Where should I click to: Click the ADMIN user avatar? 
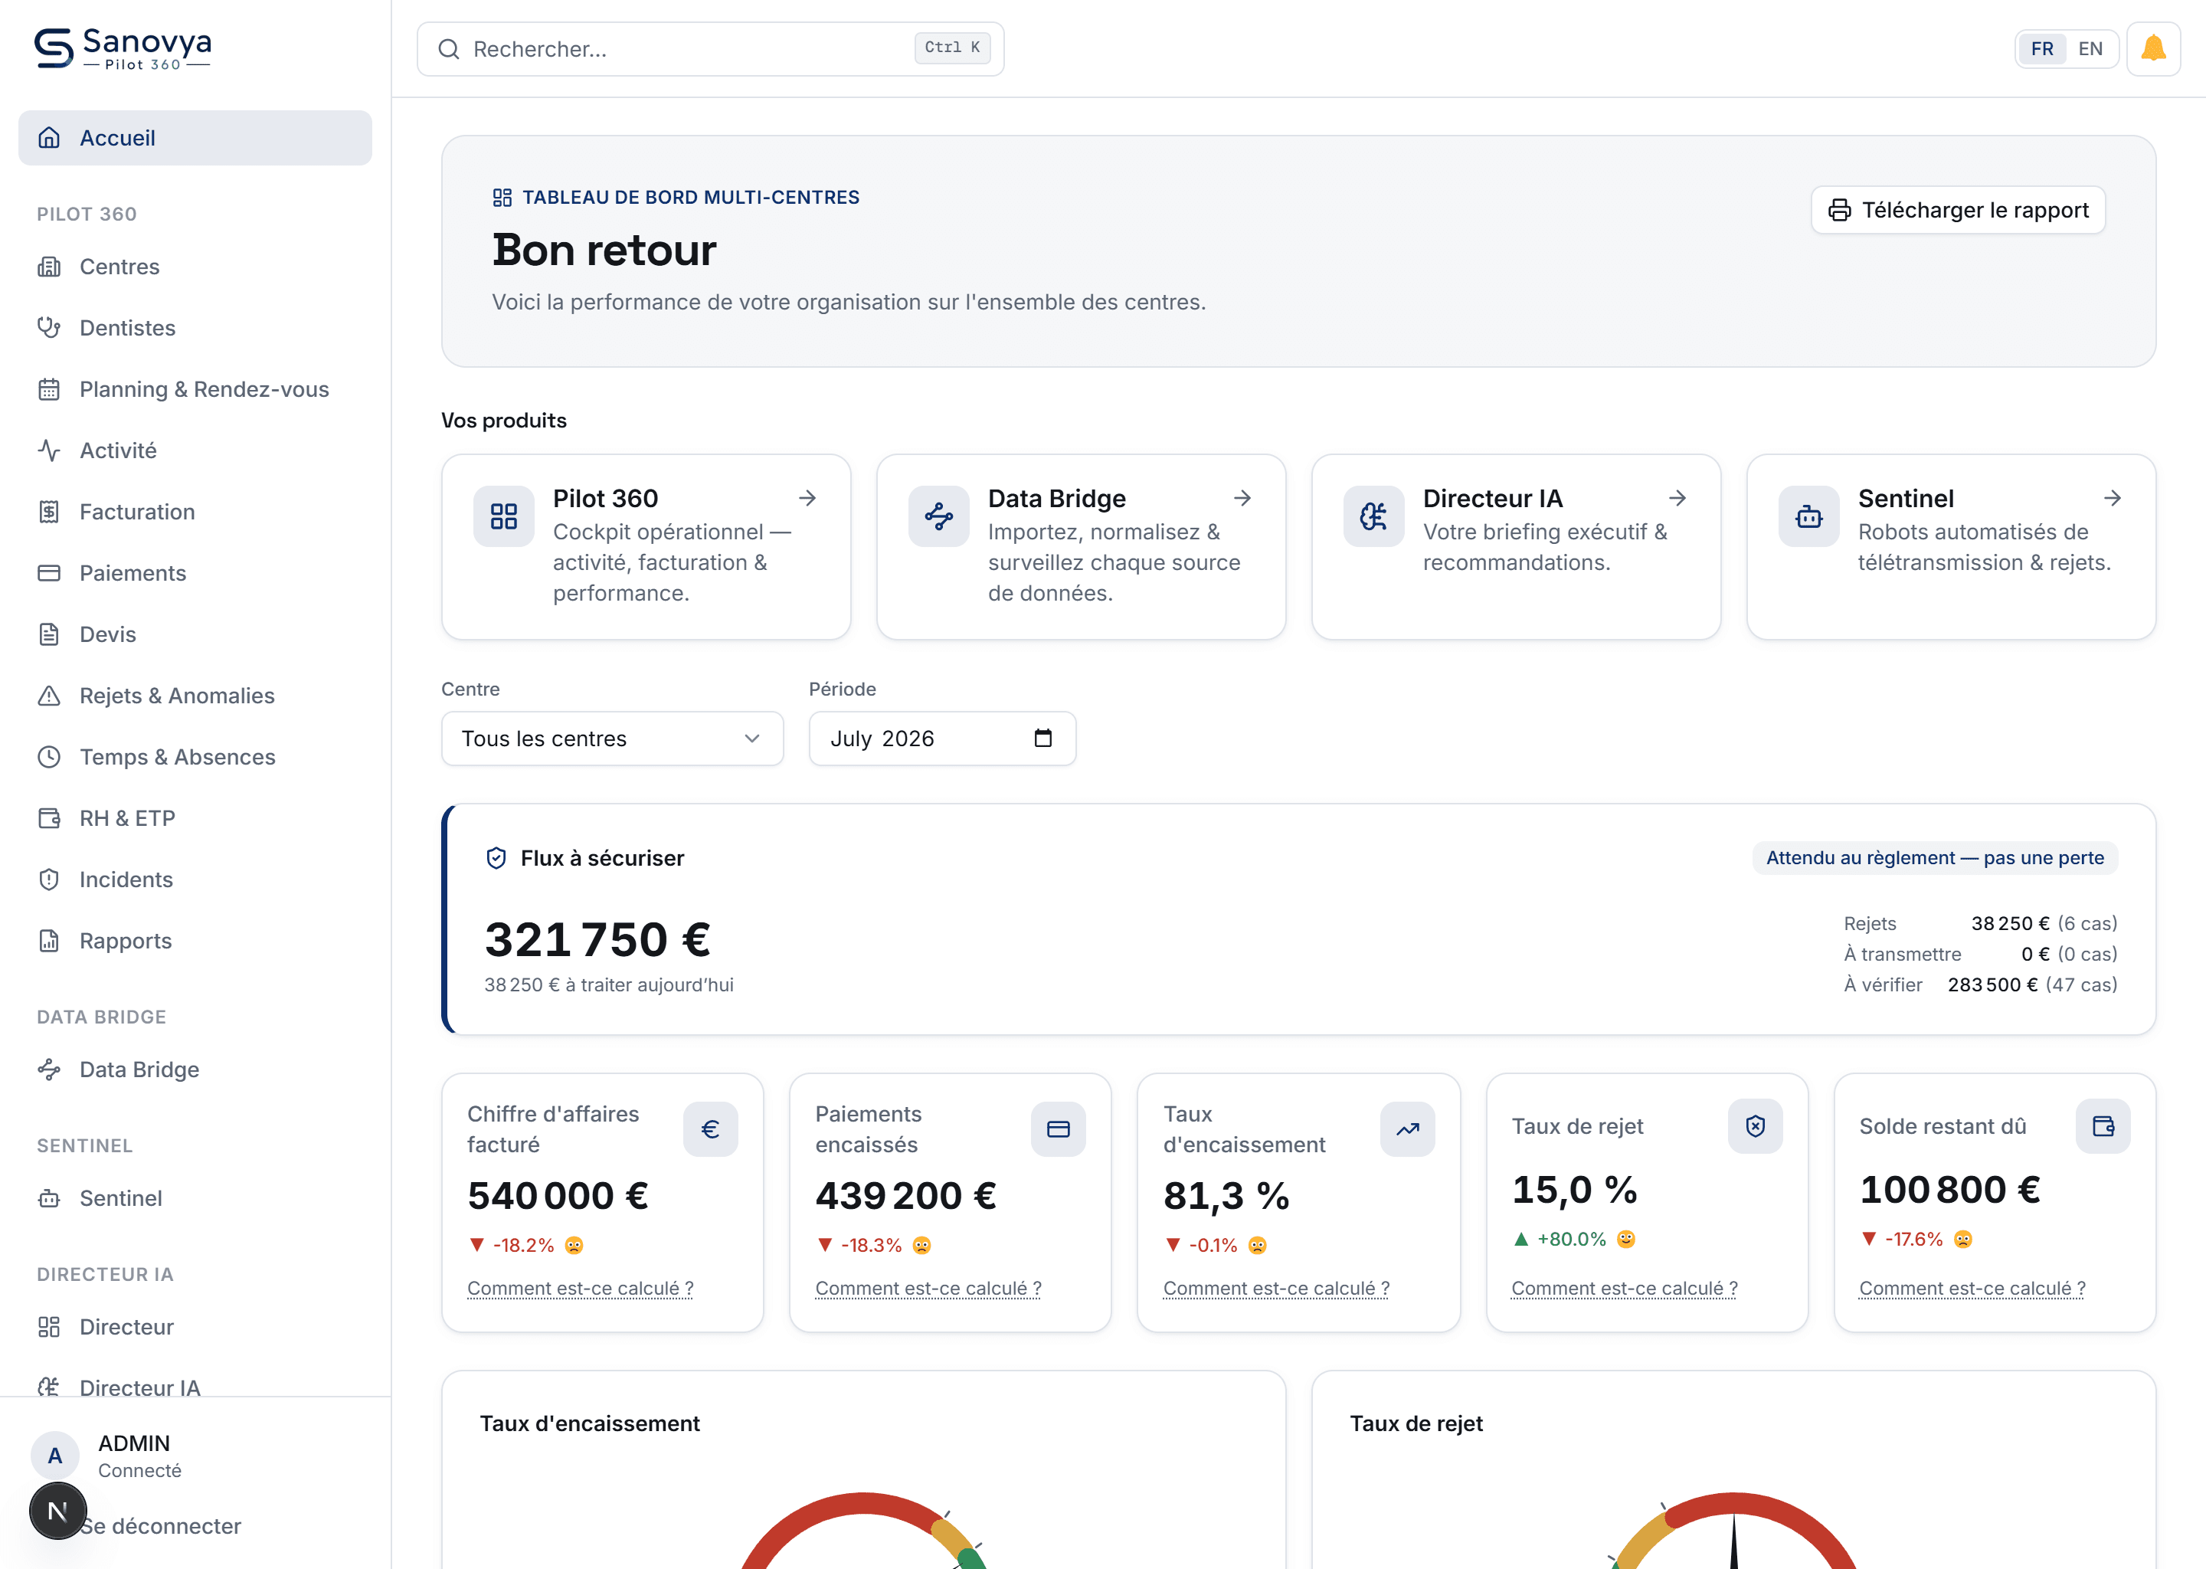pyautogui.click(x=55, y=1455)
